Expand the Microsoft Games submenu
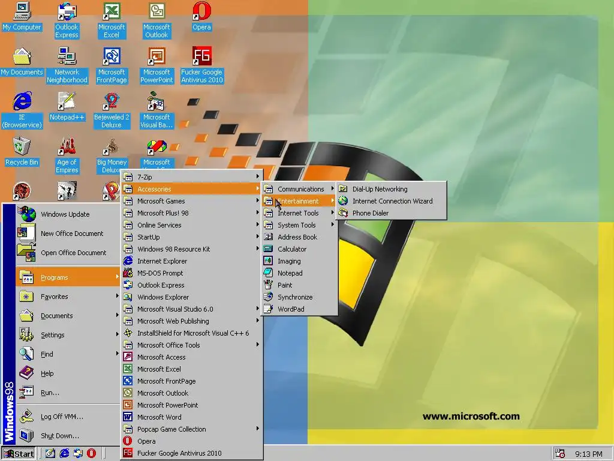This screenshot has width=614, height=461. [192, 201]
